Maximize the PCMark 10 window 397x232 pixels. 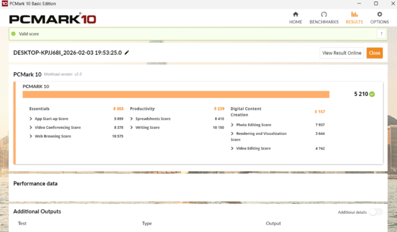tap(376, 3)
